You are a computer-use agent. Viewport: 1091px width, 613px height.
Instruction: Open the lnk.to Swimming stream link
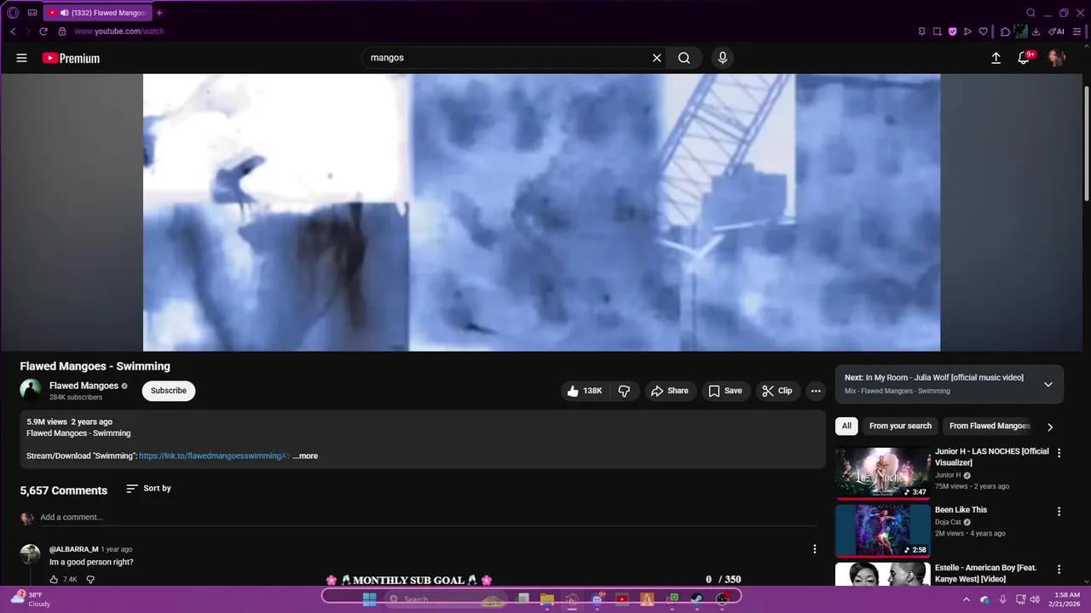coord(214,456)
